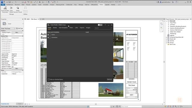Open the Architecture ribbon tab
The width and height of the screenshot is (192, 108).
(10, 5)
